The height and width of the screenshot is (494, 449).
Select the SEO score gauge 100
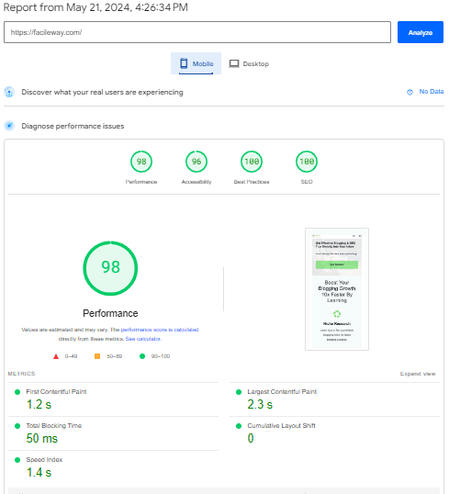pos(307,162)
